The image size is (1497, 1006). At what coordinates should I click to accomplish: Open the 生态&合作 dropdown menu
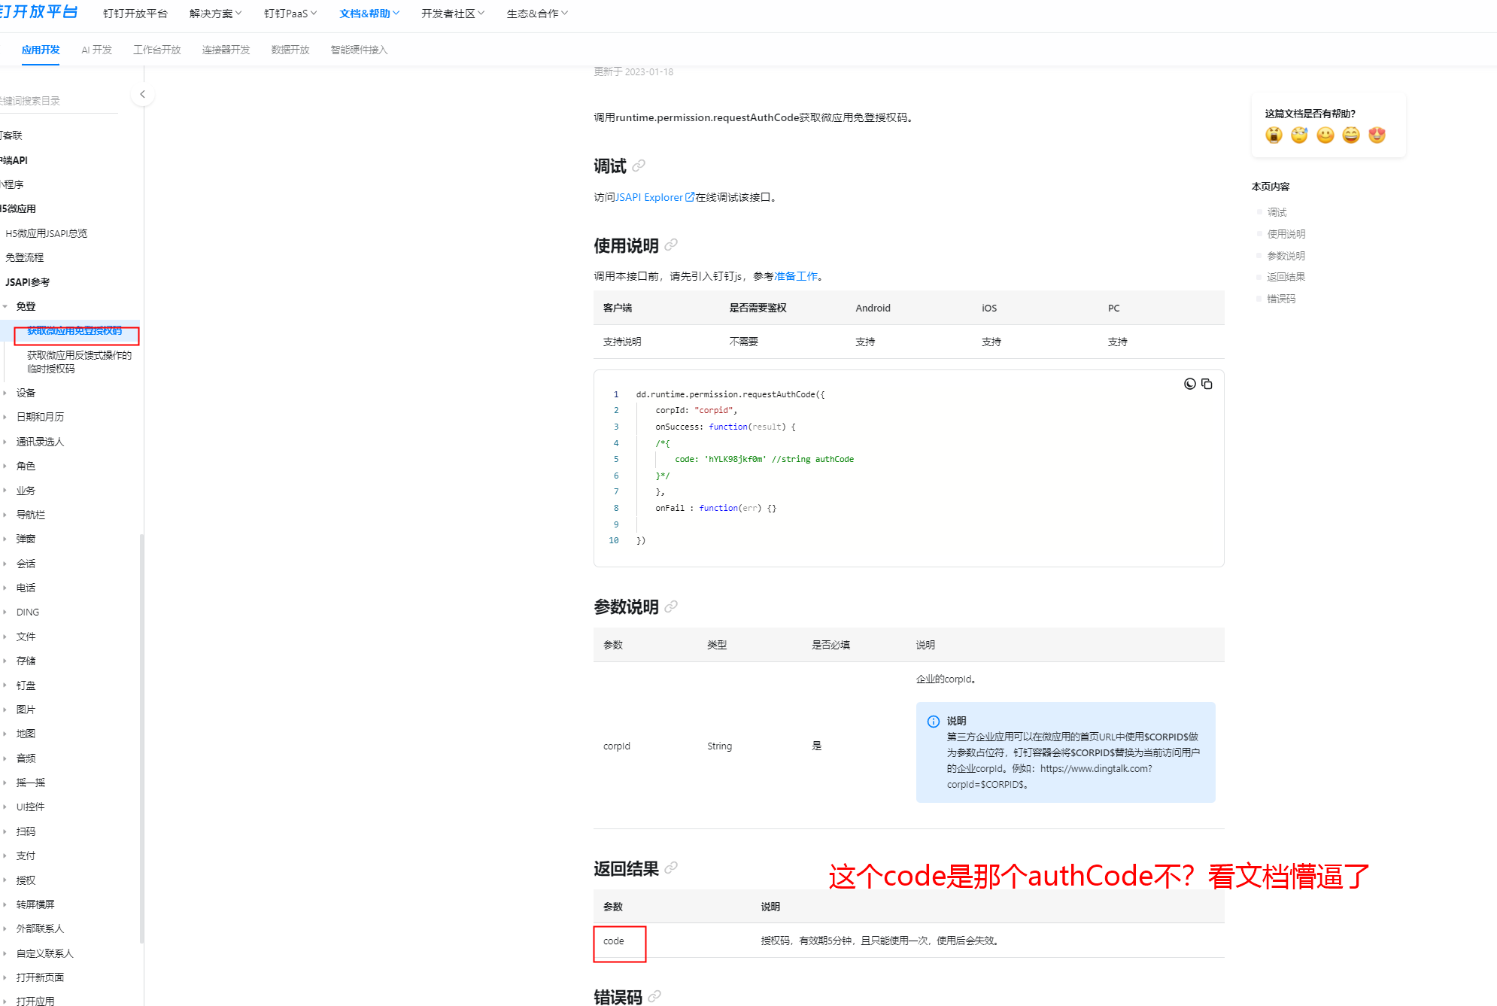[x=537, y=14]
